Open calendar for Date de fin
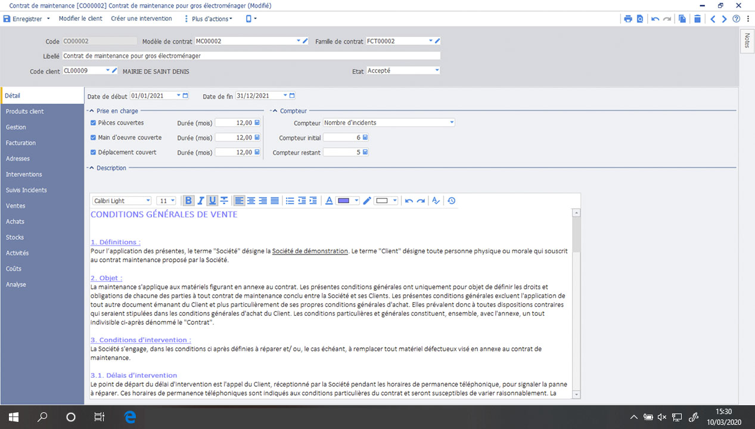The image size is (755, 429). pyautogui.click(x=292, y=95)
